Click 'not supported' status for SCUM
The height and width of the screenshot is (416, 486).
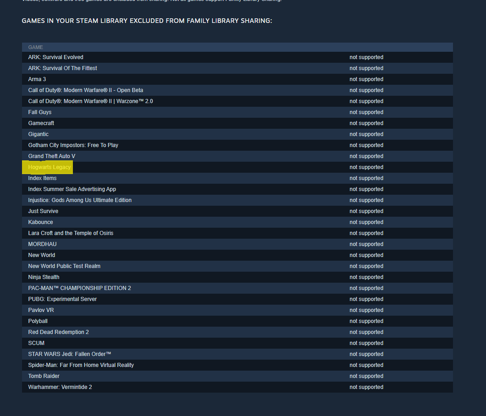[366, 343]
